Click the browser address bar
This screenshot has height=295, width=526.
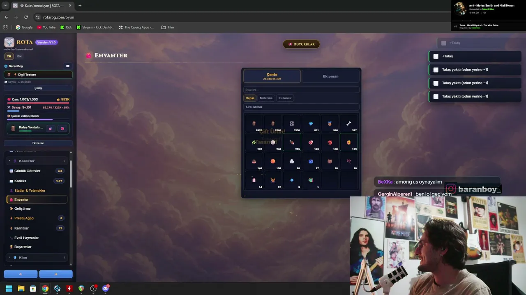tap(242, 17)
